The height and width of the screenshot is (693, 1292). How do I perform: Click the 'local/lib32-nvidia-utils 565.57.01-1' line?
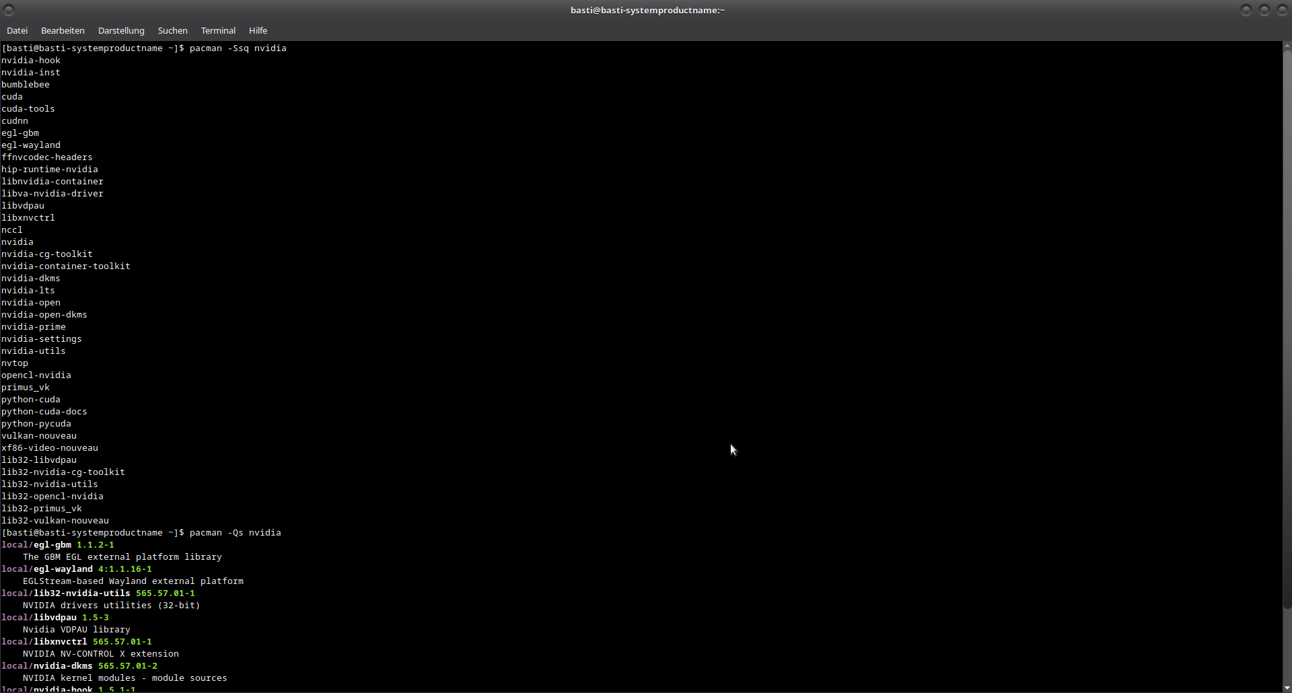98,593
